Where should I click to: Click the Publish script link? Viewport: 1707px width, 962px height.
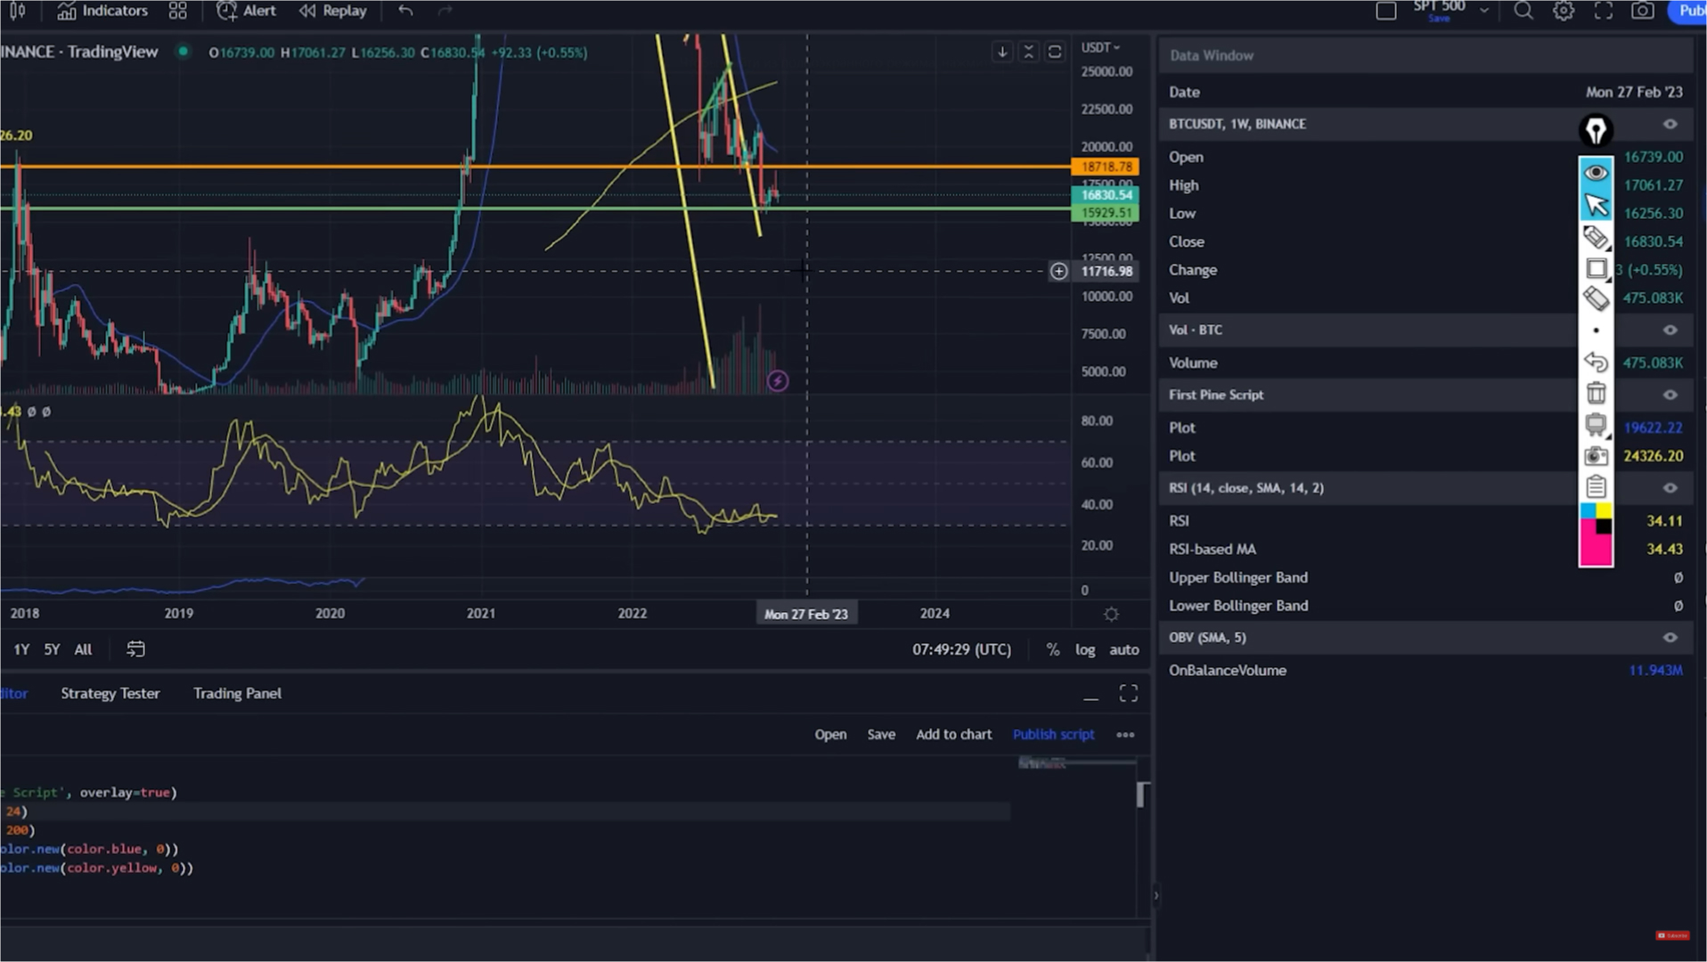[1053, 734]
